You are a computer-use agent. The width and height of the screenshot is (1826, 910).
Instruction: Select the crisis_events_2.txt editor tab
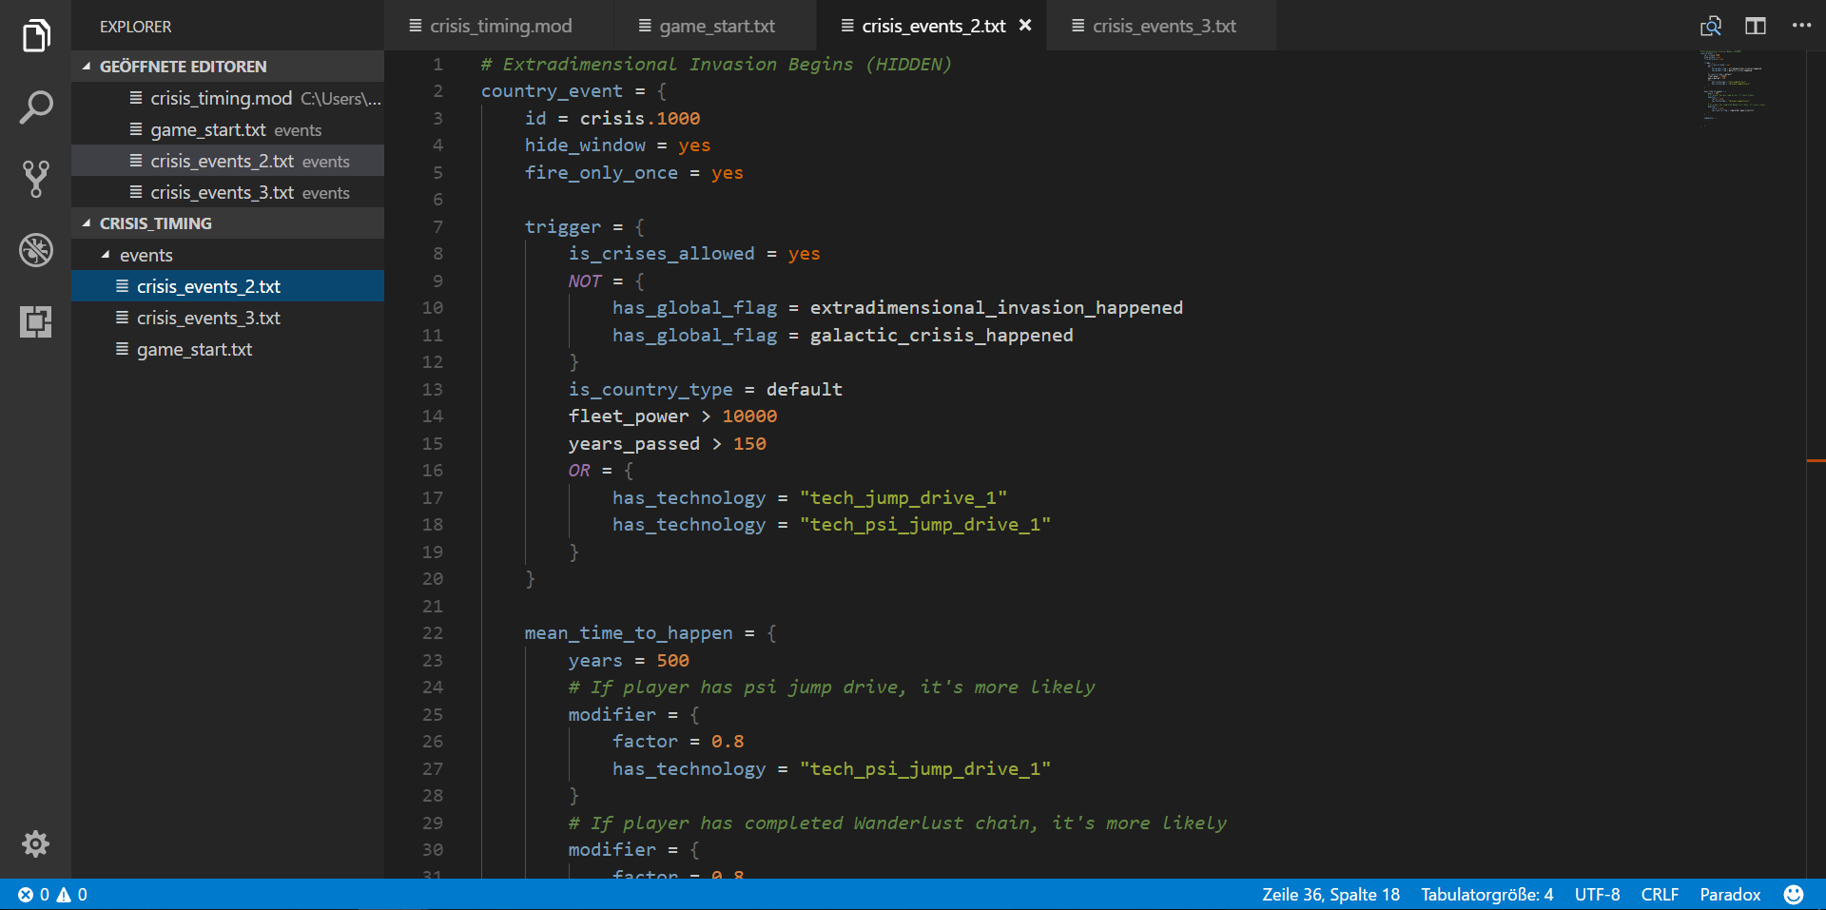coord(933,26)
